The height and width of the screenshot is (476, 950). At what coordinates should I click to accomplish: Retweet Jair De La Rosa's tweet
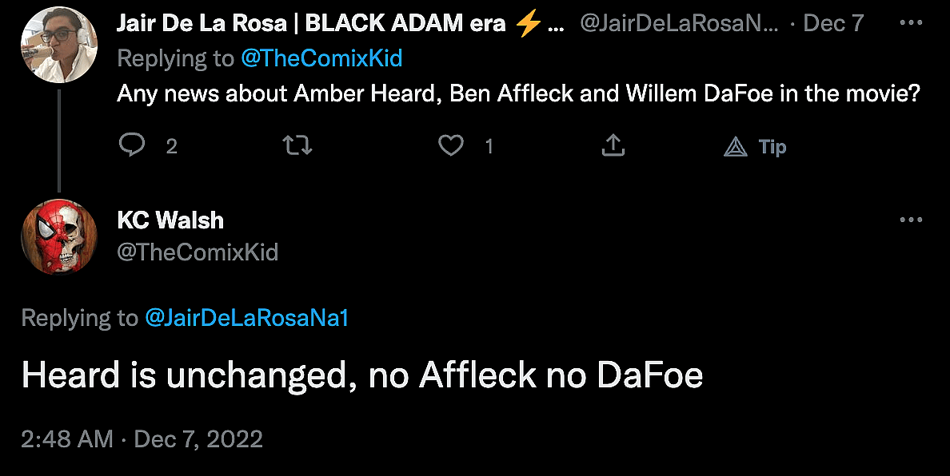coord(297,145)
